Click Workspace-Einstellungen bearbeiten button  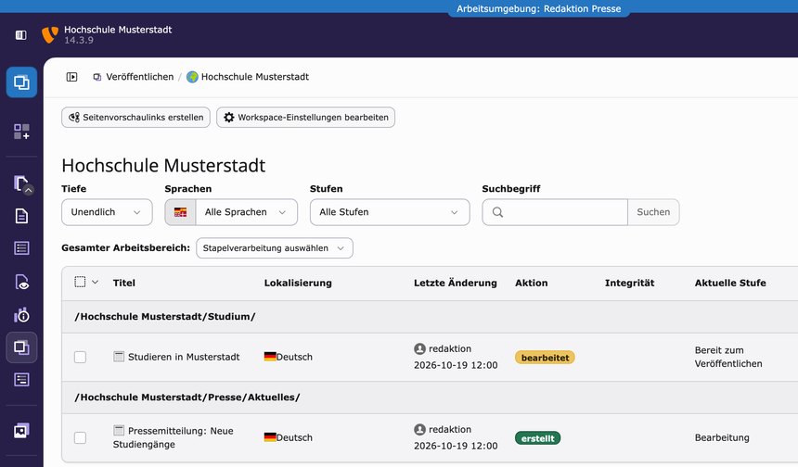(306, 118)
